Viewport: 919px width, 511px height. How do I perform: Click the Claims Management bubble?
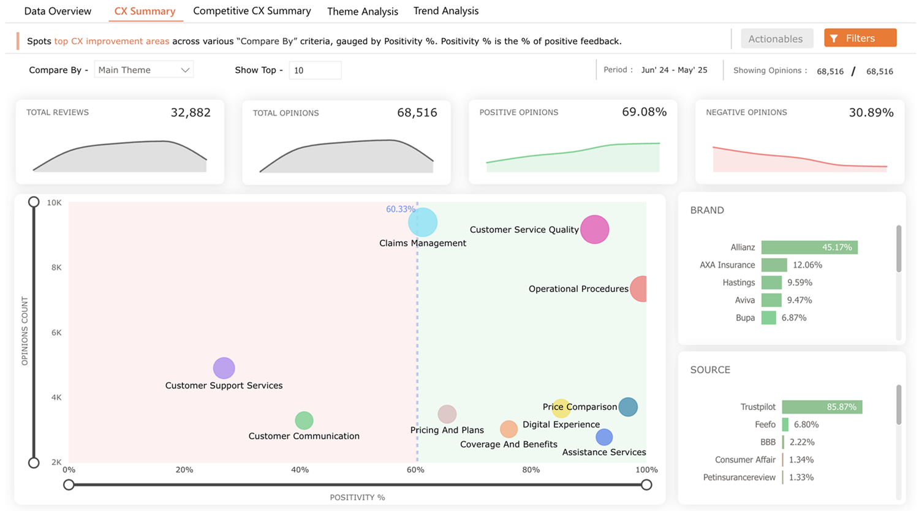pyautogui.click(x=423, y=222)
